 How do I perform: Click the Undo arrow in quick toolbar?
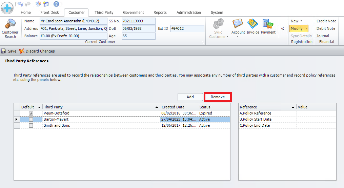20,4
